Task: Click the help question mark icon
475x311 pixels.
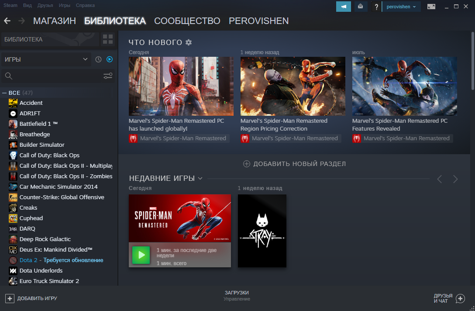Action: (x=376, y=7)
